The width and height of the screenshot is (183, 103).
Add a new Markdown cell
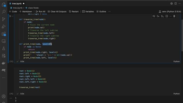[x=26, y=11]
